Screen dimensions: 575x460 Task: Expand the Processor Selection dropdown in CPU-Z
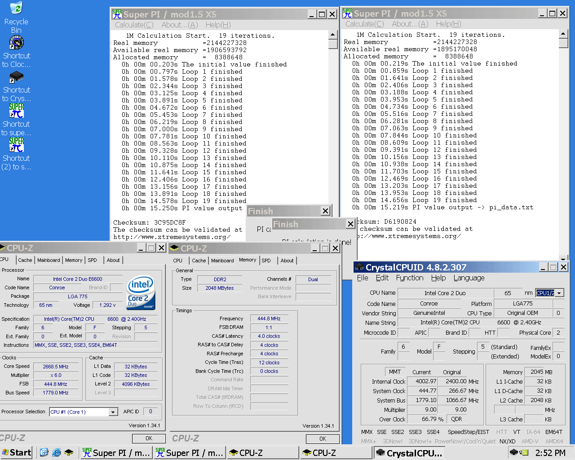point(113,412)
